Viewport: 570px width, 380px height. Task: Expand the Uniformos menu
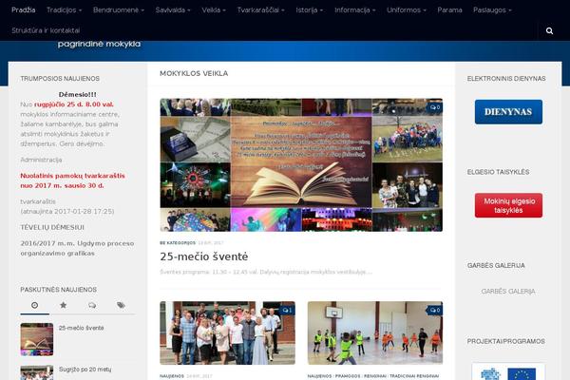(407, 10)
